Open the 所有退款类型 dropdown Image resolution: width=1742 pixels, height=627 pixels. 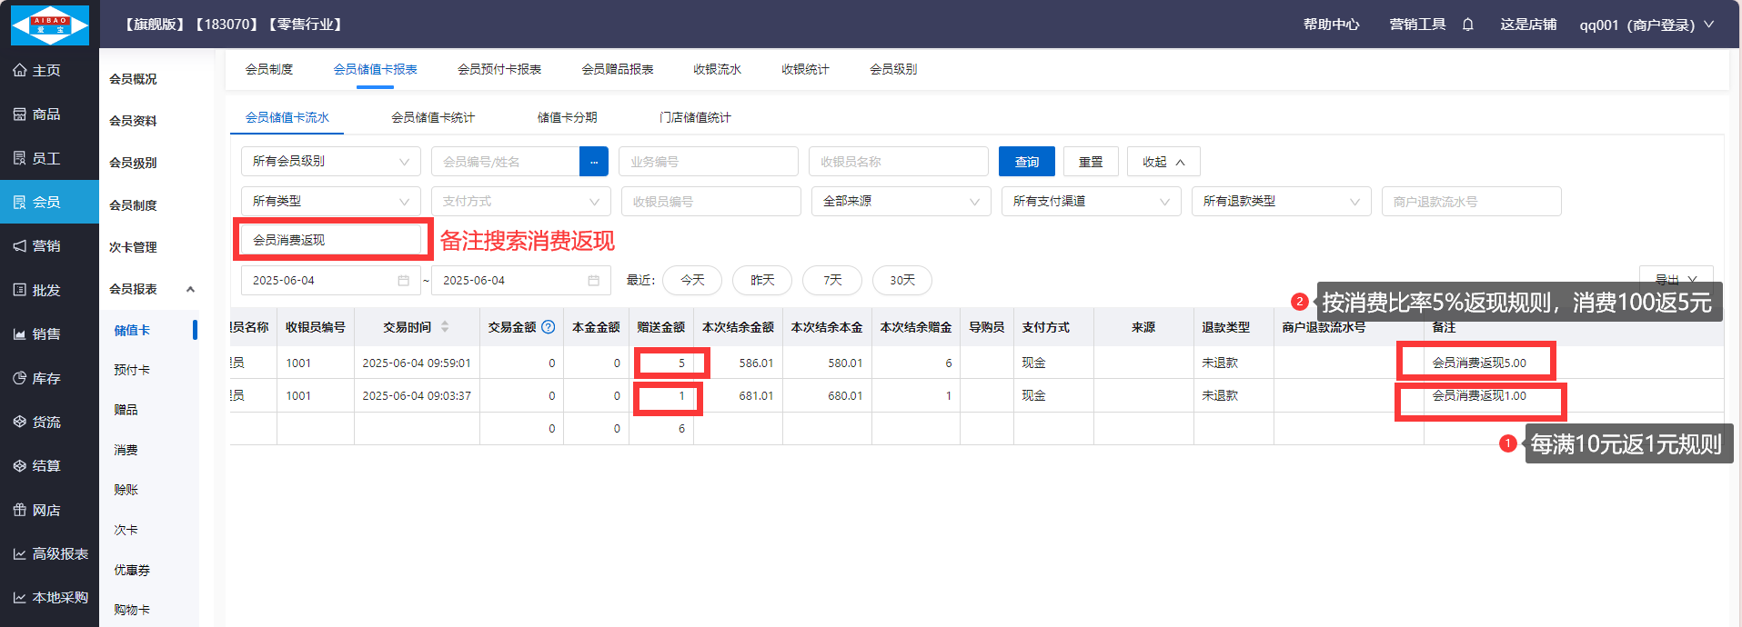coord(1280,202)
